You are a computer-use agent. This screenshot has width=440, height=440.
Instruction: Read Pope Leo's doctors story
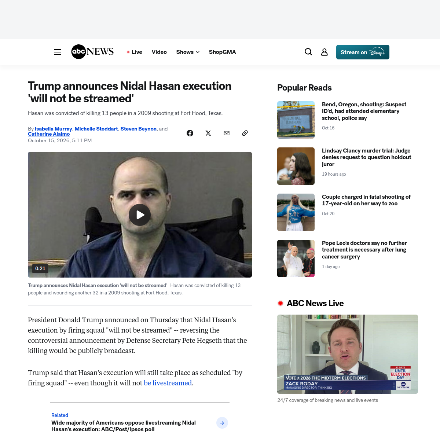tap(364, 250)
